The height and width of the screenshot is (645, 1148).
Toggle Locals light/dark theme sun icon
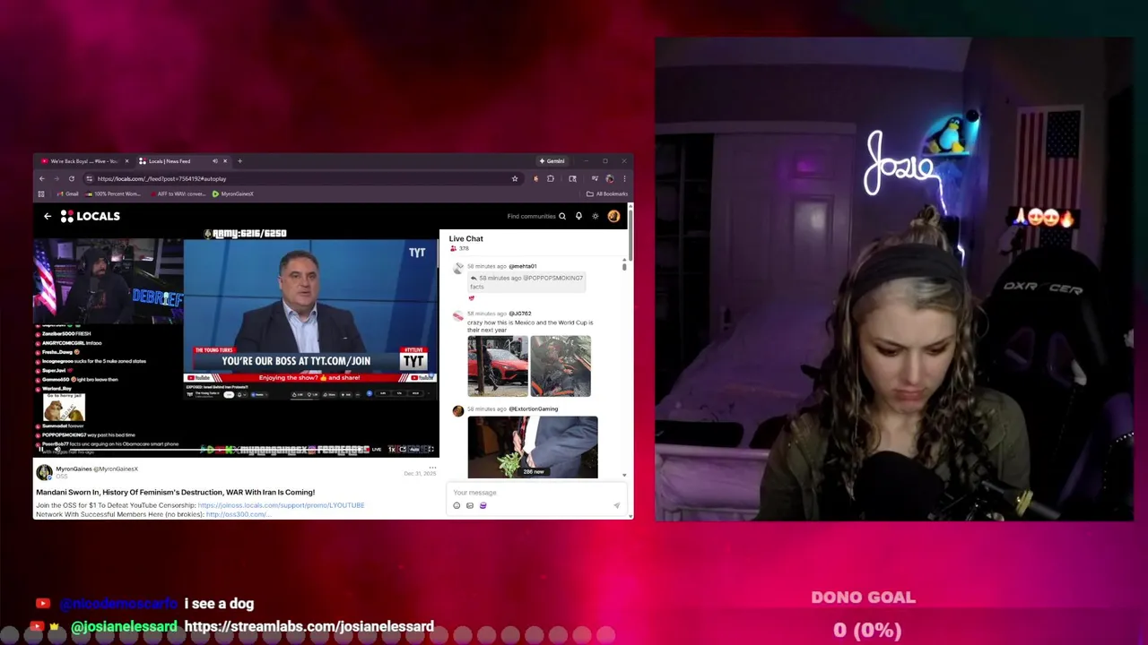tap(595, 216)
